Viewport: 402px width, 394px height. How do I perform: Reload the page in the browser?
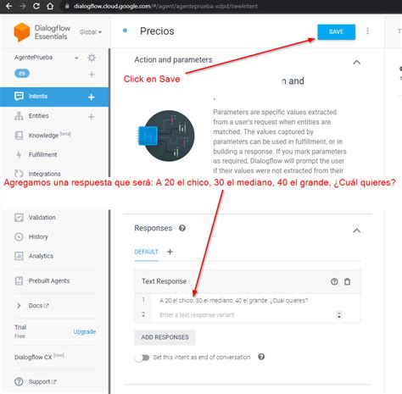point(36,6)
